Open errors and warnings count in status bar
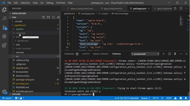 [19, 98]
